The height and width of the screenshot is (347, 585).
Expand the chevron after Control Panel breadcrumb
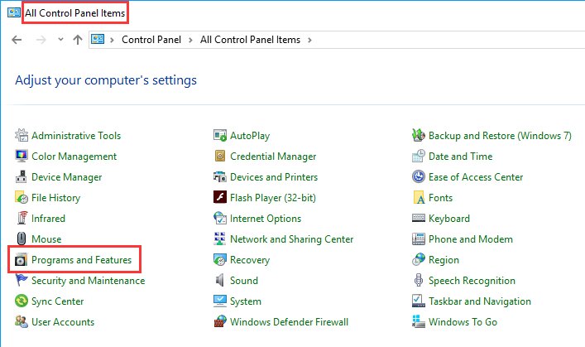pos(190,40)
